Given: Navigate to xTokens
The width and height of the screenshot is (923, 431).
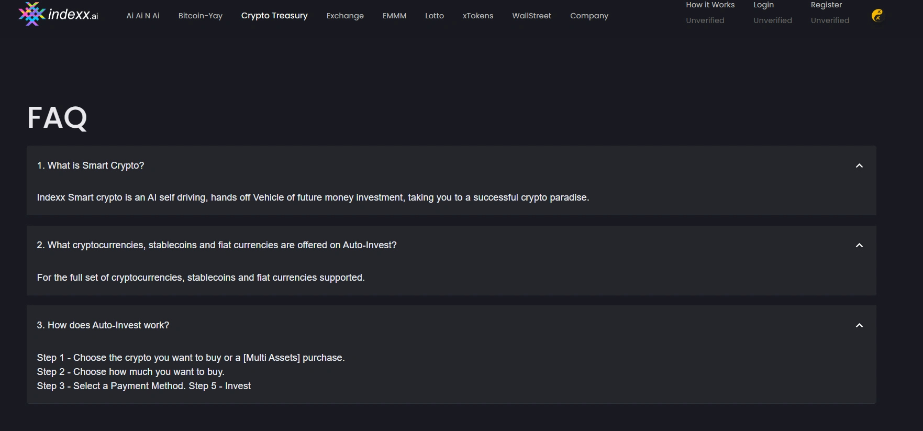Looking at the screenshot, I should (478, 16).
